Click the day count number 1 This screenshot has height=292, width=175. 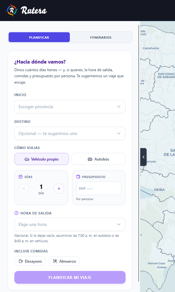tap(41, 187)
